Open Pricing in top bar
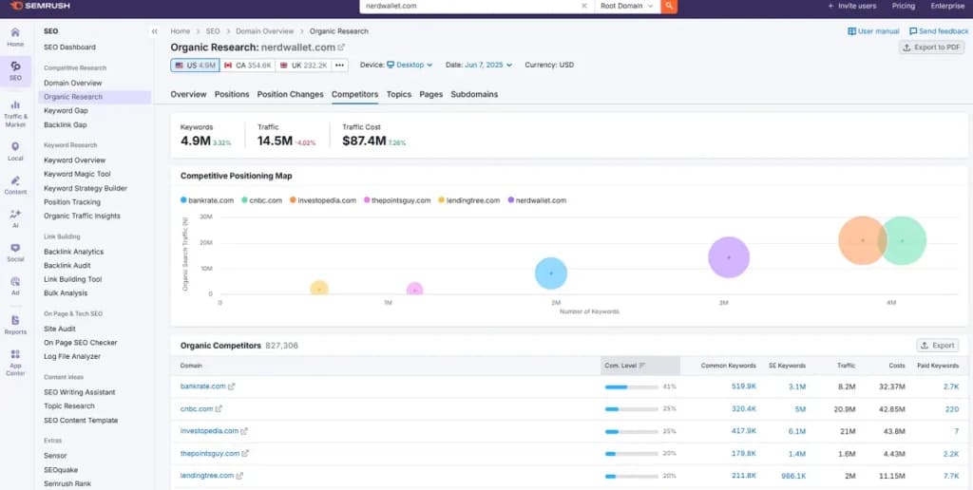This screenshot has height=490, width=973. 904,6
